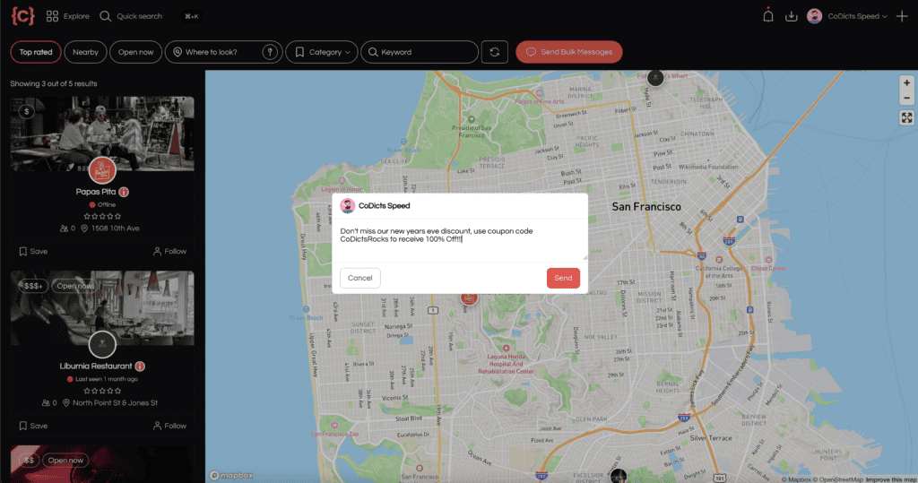Zoom in on the map

point(906,82)
